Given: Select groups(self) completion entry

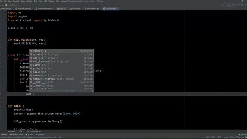Looking at the screenshot, I should pyautogui.click(x=61, y=68).
